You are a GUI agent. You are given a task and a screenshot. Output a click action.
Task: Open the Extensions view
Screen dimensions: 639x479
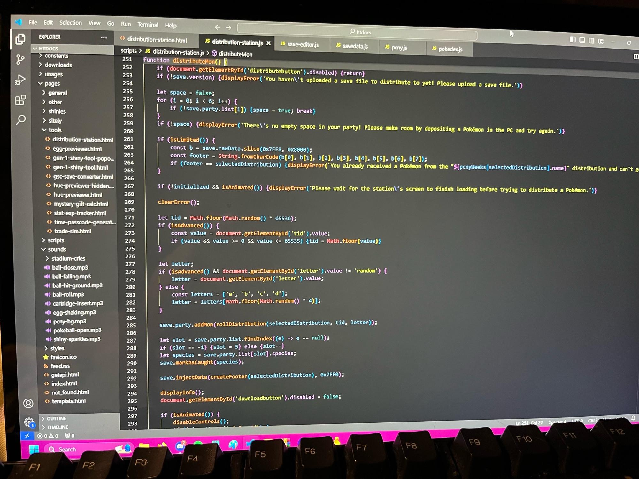20,100
